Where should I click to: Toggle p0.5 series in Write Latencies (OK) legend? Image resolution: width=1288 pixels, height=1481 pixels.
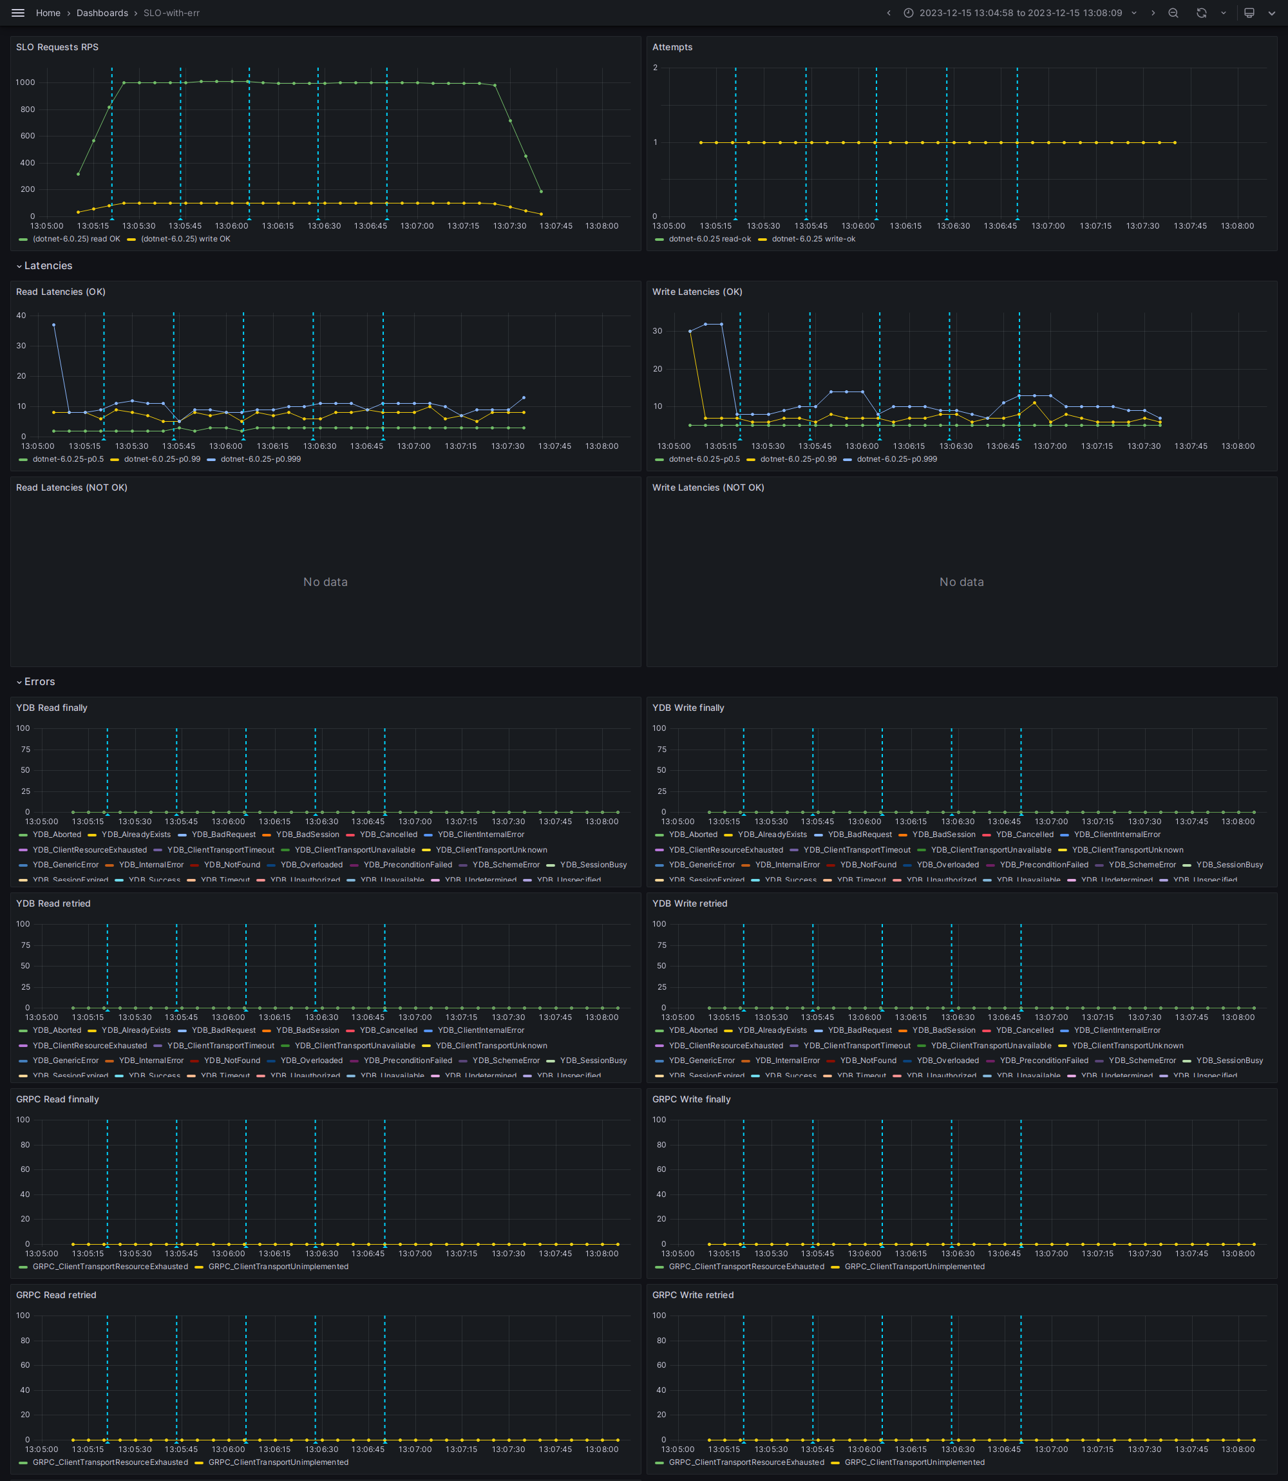pos(705,459)
